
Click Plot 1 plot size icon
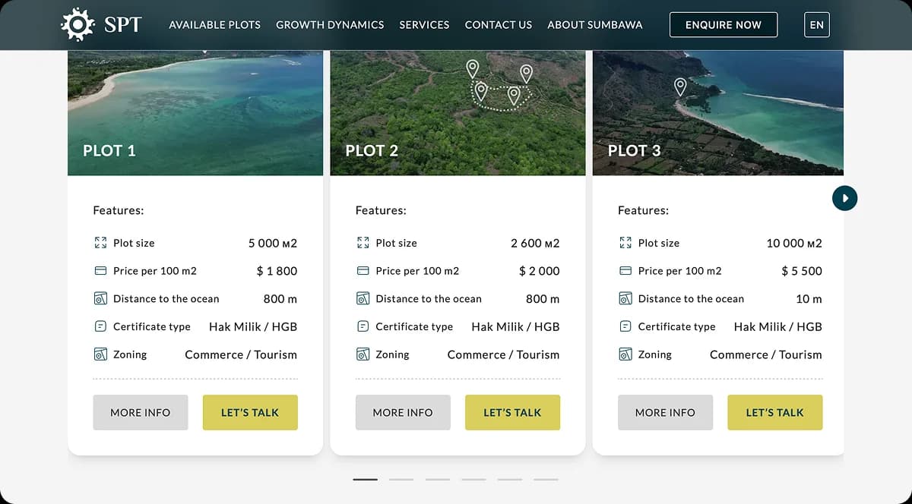100,243
